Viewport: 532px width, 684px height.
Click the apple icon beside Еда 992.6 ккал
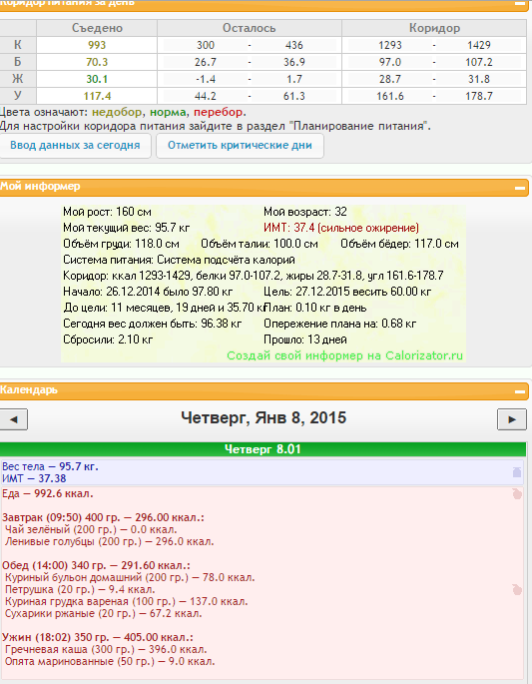(x=517, y=494)
